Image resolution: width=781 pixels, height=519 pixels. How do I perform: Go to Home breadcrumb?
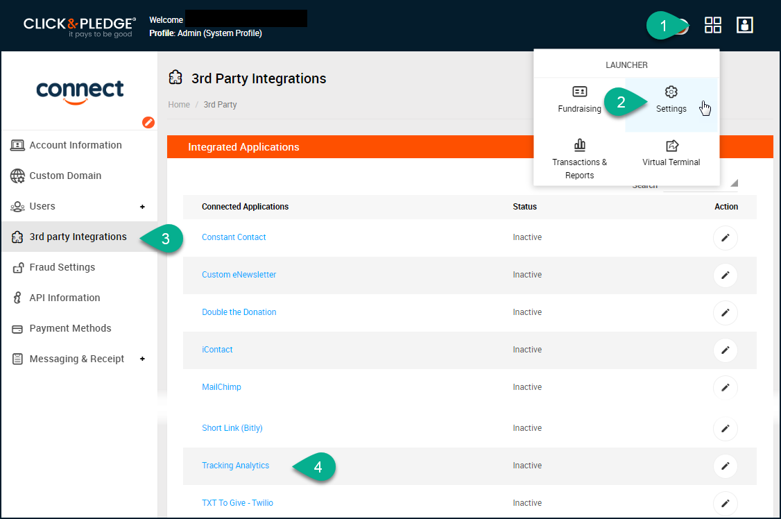179,105
